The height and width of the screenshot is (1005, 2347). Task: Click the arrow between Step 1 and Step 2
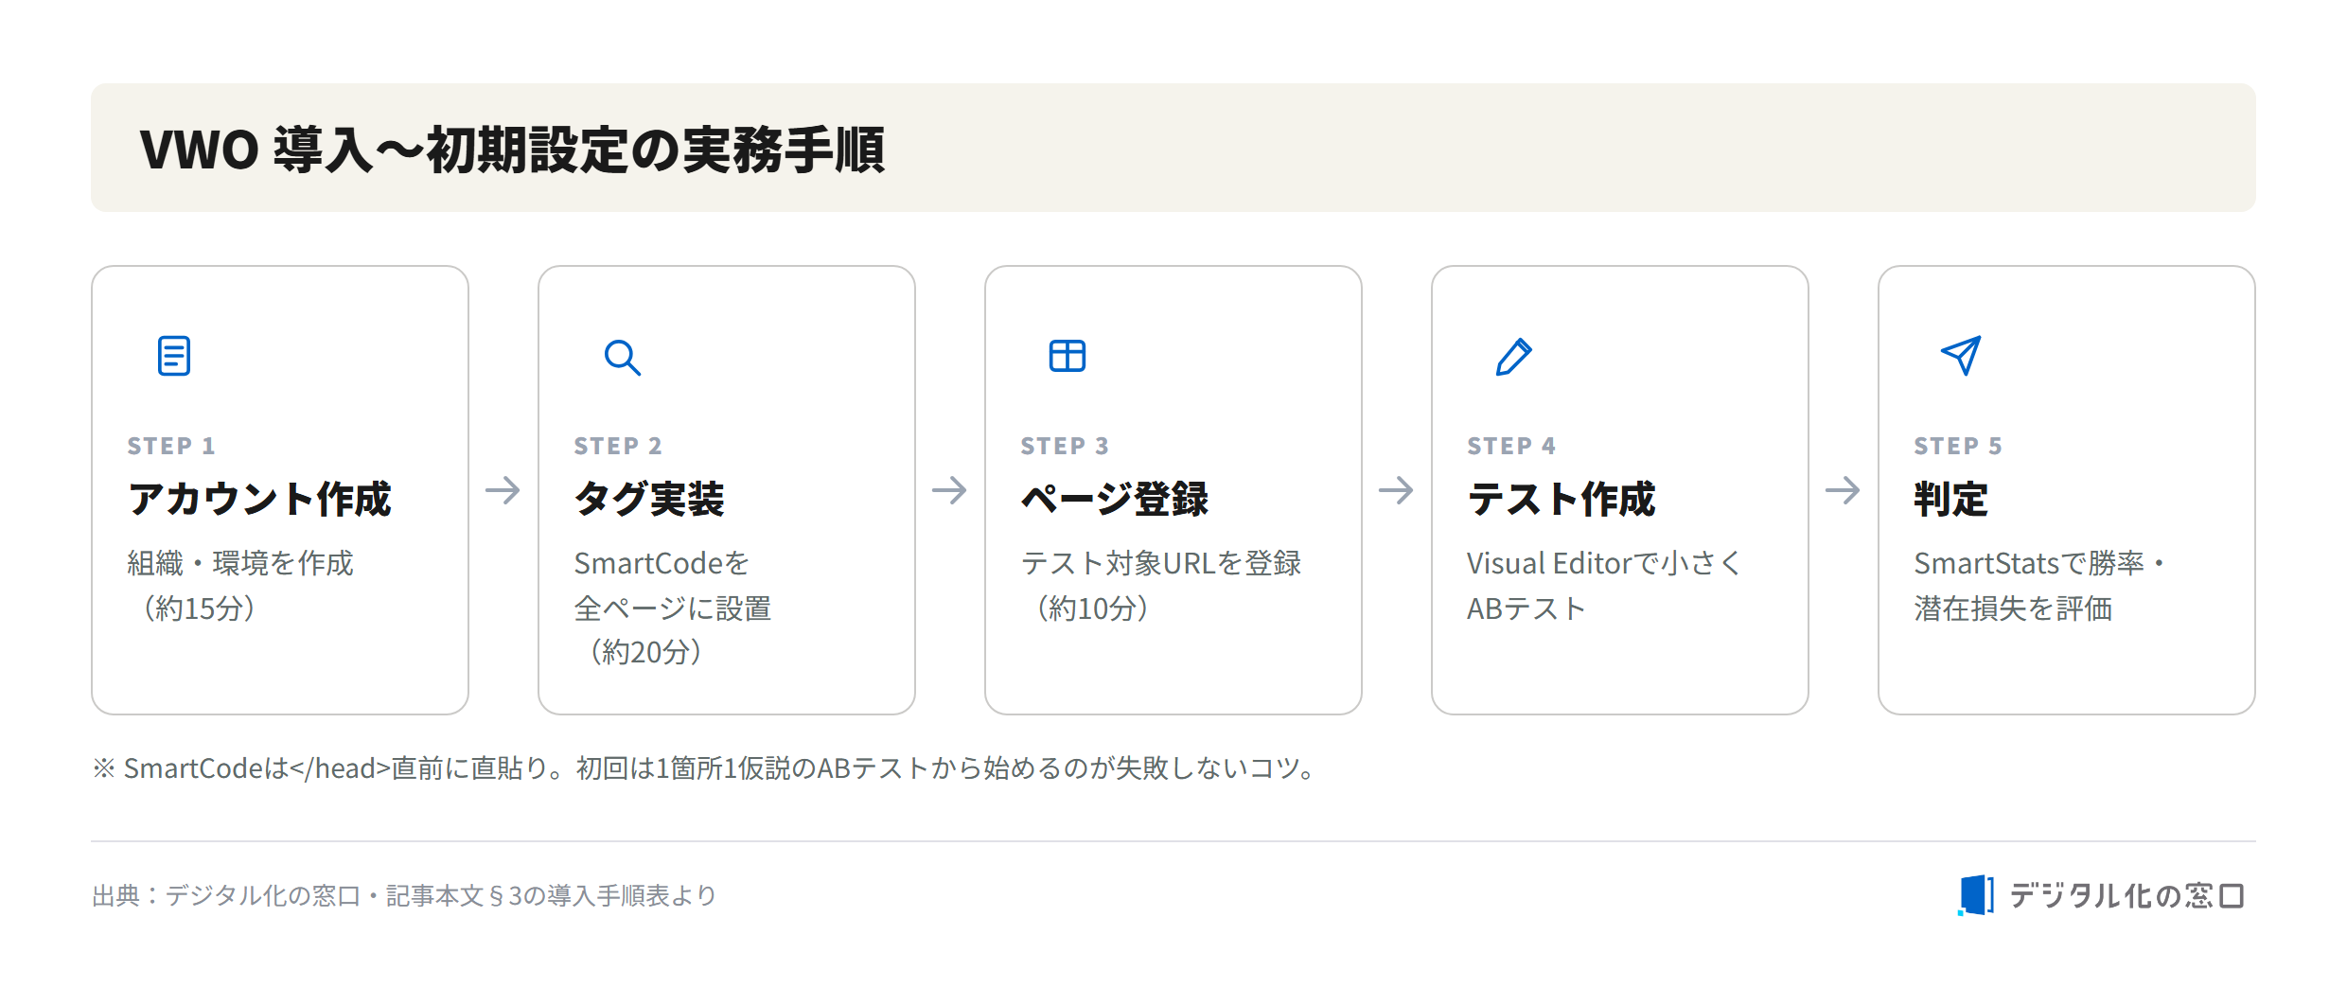pyautogui.click(x=503, y=490)
